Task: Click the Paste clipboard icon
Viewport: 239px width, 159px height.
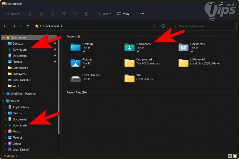Action: tap(53, 14)
